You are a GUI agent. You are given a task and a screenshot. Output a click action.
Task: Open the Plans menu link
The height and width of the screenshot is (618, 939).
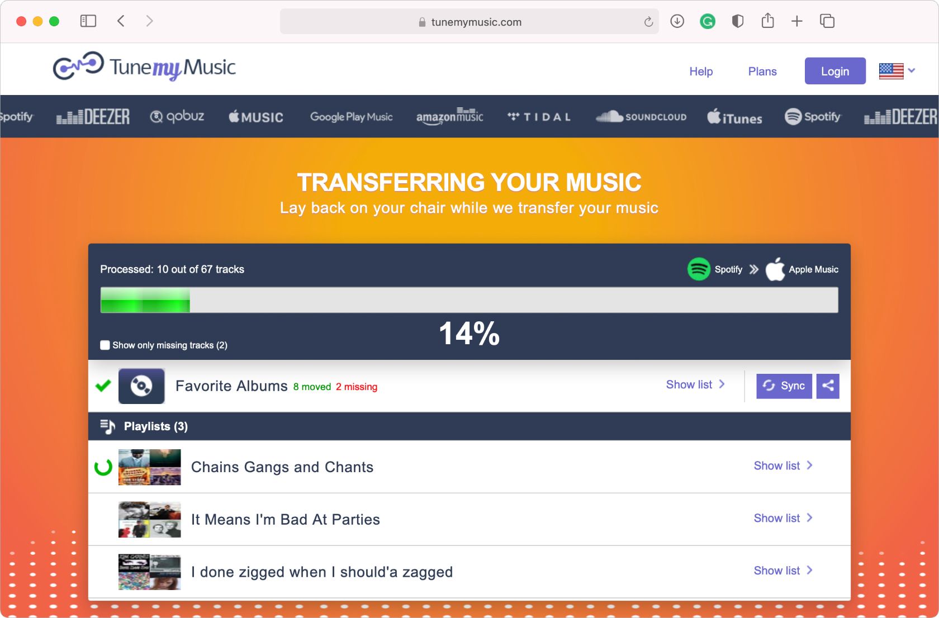click(x=762, y=72)
